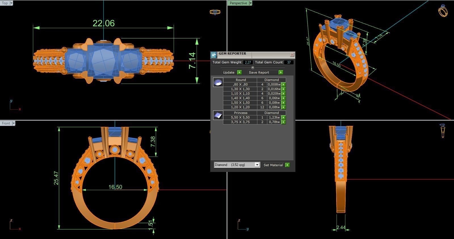
Task: Click the Perspective viewport label
Action: click(x=238, y=3)
